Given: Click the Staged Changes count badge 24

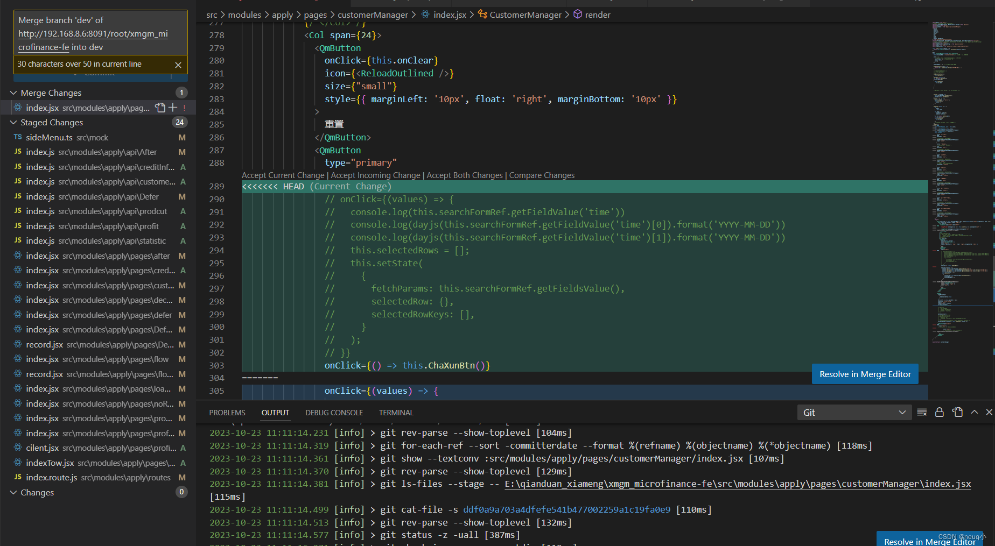Looking at the screenshot, I should click(180, 122).
